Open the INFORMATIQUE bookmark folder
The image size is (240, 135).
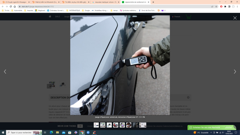(73, 11)
